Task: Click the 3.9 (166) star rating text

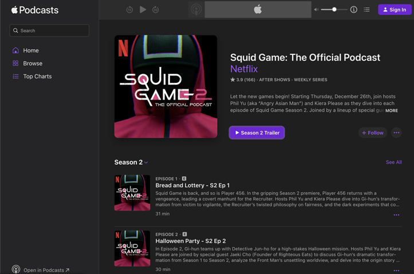Action: pos(243,80)
